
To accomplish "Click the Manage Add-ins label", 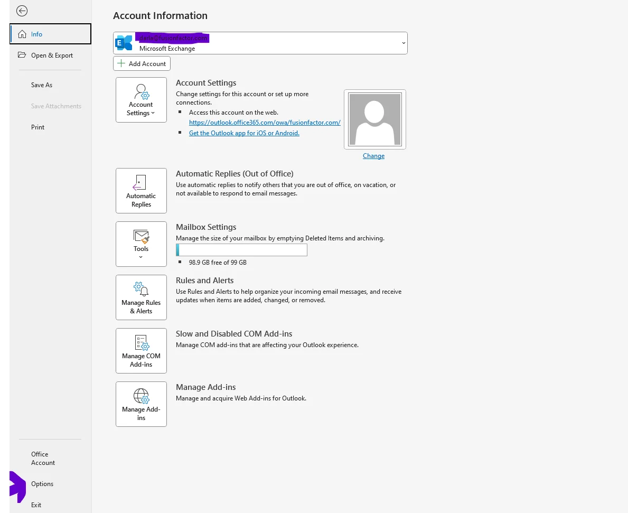I will click(x=142, y=413).
